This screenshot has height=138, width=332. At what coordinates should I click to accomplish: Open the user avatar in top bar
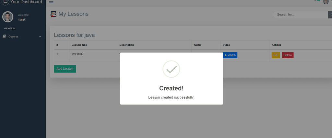(x=326, y=2)
